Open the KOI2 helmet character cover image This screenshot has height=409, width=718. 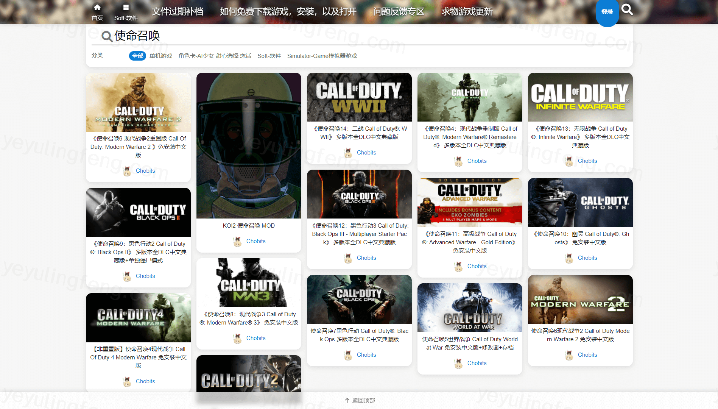[x=249, y=146]
